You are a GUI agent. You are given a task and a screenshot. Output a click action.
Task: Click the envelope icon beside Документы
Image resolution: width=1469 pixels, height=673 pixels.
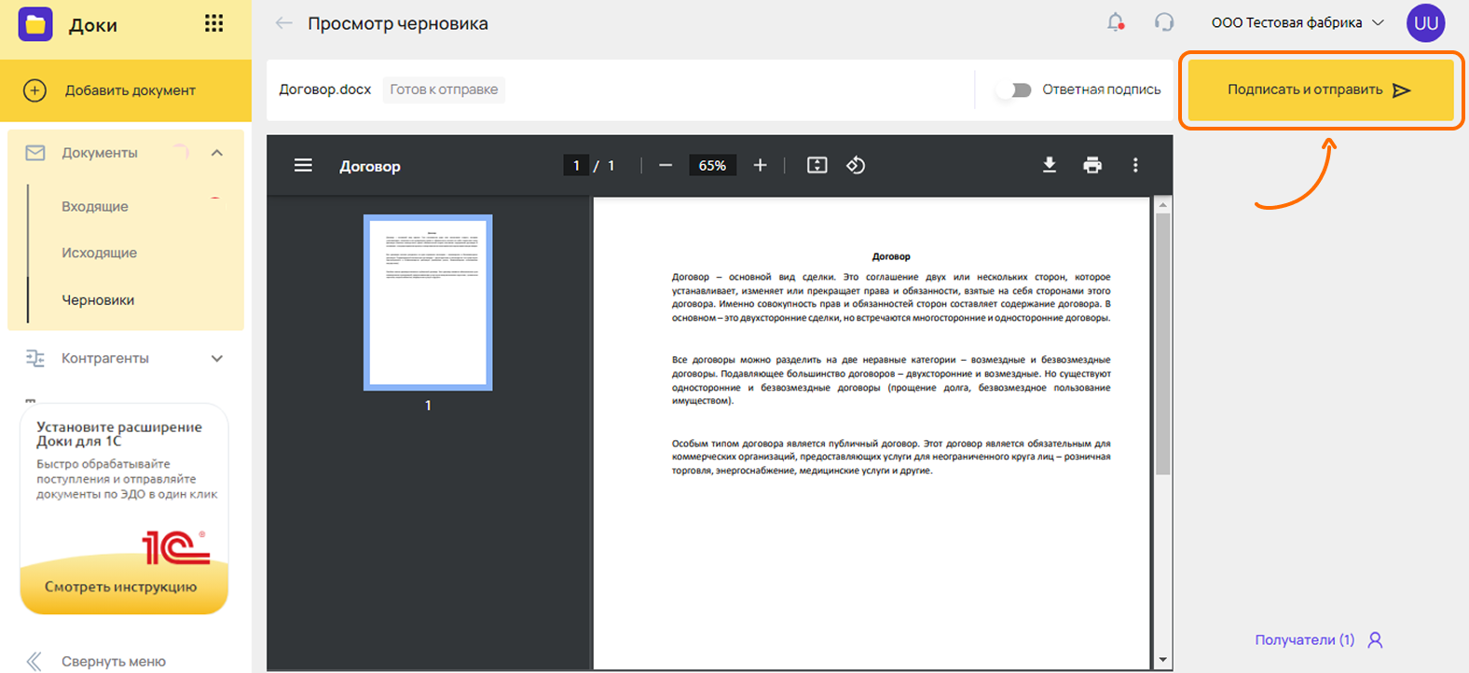click(35, 153)
